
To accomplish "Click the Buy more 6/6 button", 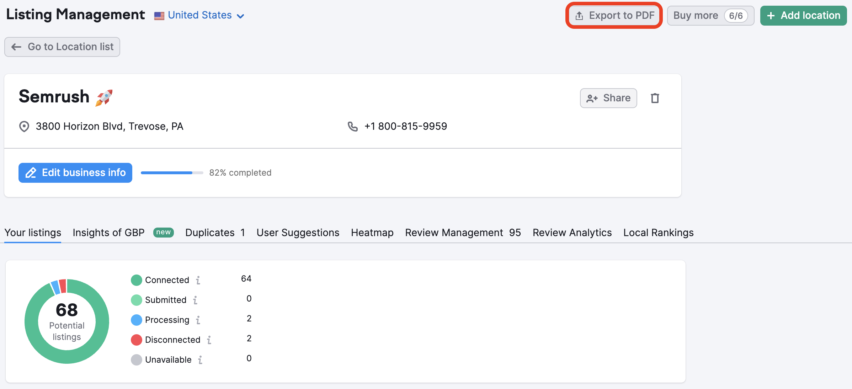I will click(710, 15).
